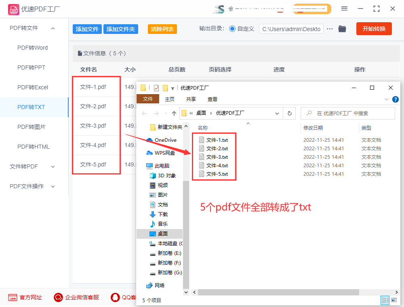Select 桌面 in navigation pane
Image resolution: width=404 pixels, height=307 pixels.
pos(160,233)
